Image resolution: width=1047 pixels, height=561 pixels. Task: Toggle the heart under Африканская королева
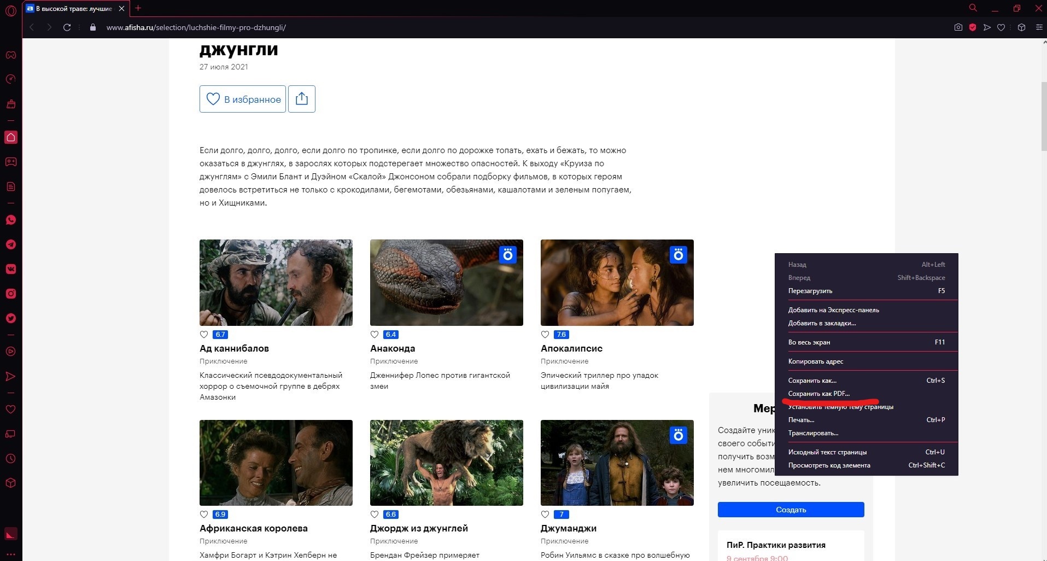tap(204, 515)
